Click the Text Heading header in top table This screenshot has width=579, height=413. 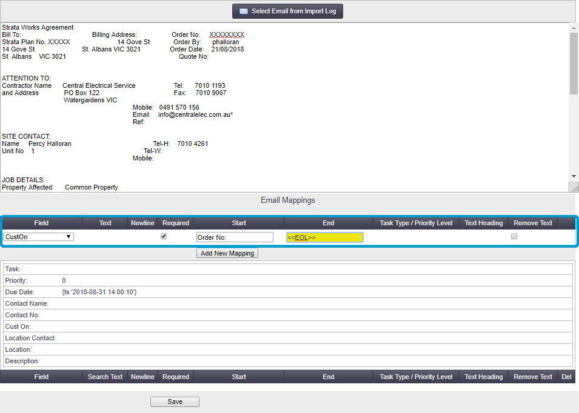click(483, 223)
